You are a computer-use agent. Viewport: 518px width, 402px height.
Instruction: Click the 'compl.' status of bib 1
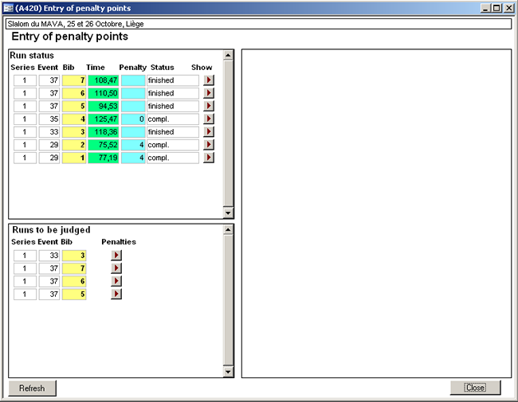point(173,158)
